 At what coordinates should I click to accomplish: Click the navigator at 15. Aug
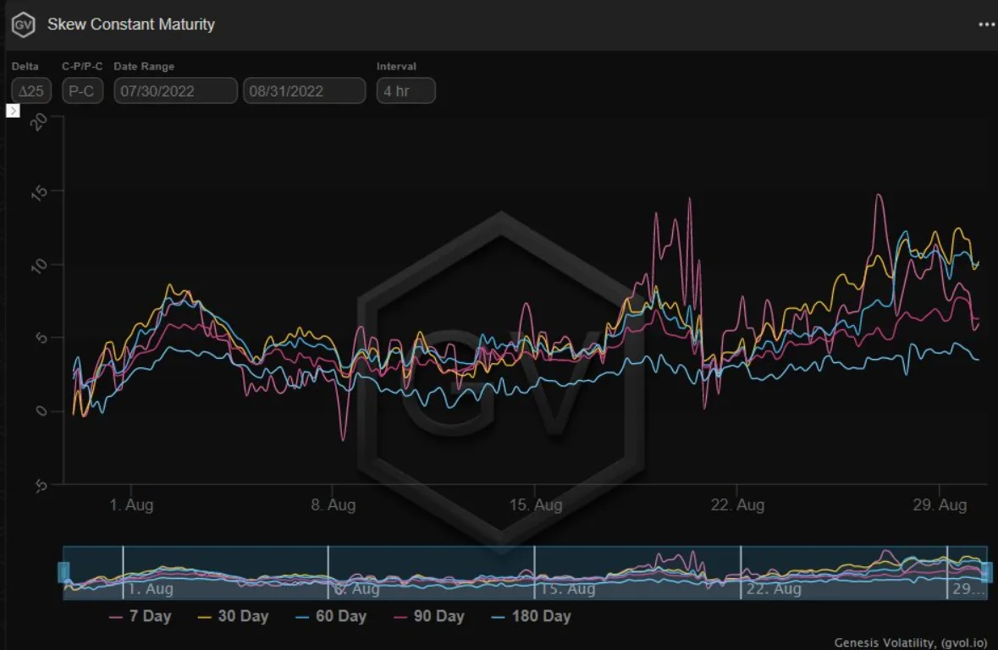point(568,589)
